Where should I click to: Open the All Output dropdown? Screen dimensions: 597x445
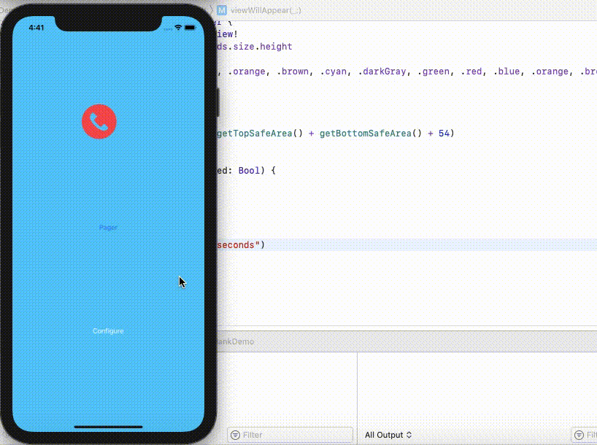click(388, 435)
